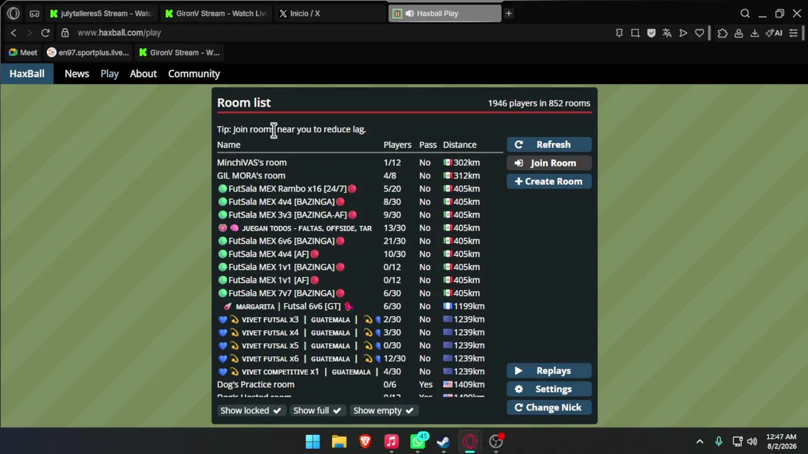Screen dimensions: 808x454
Task: Switch to julytalleres5 Stream tab
Action: click(102, 13)
